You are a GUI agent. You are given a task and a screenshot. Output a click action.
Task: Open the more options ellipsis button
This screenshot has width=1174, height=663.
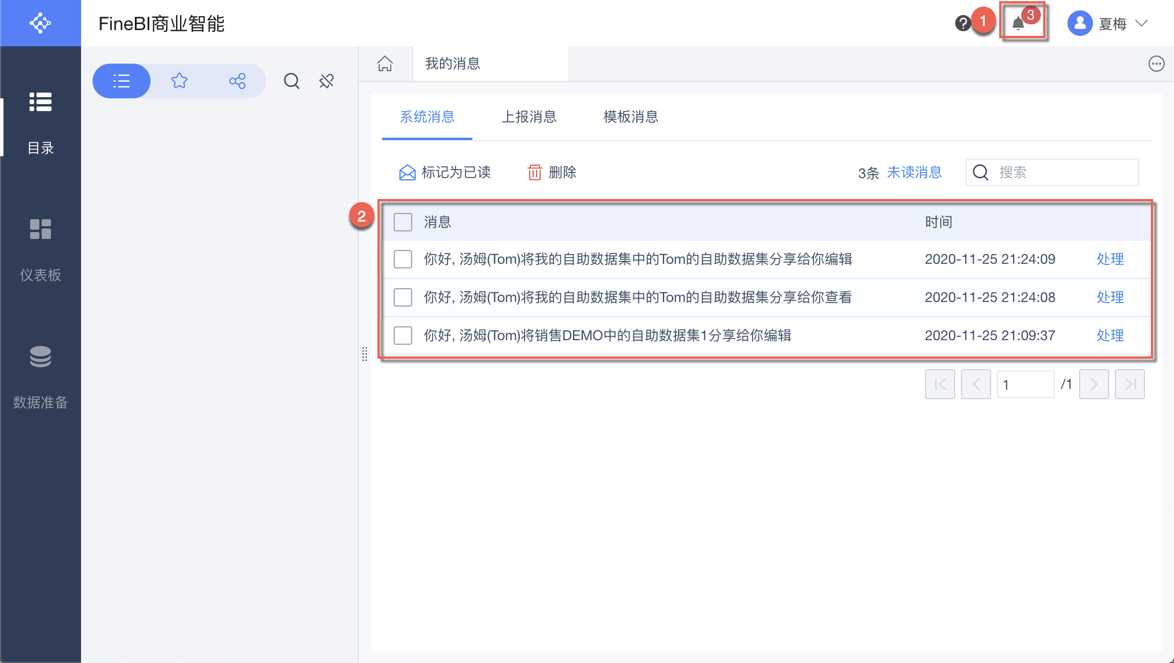point(1156,64)
